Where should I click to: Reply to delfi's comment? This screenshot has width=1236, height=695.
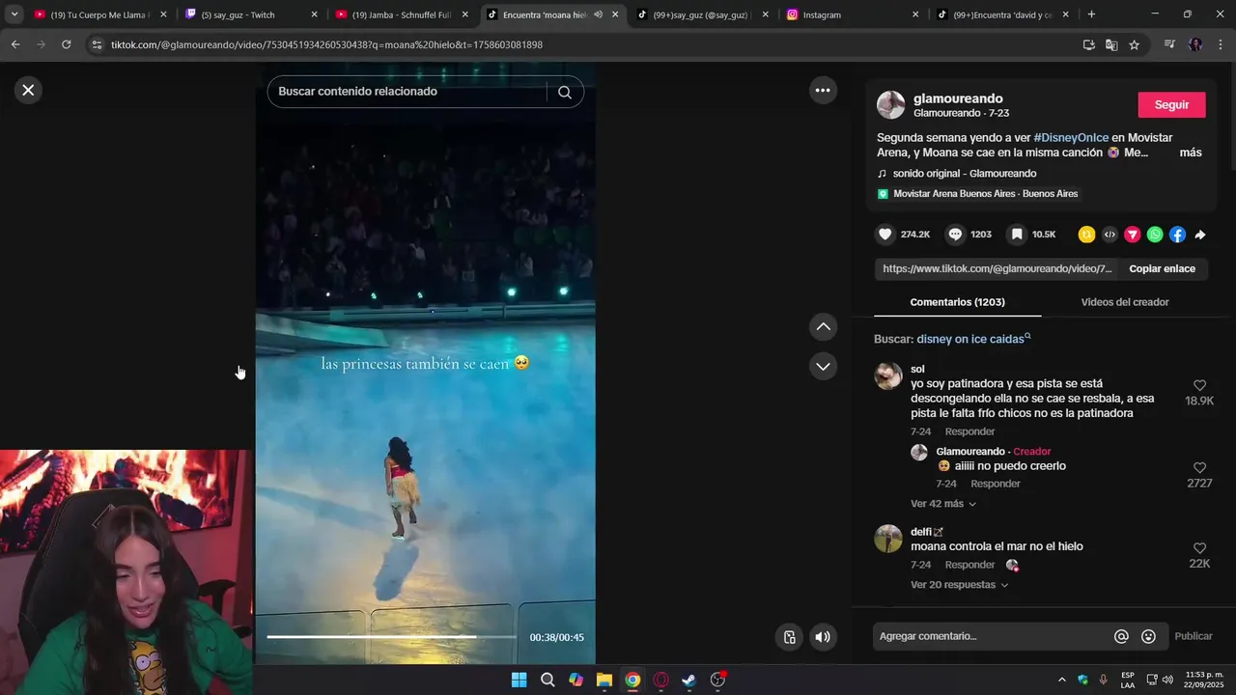[969, 565]
